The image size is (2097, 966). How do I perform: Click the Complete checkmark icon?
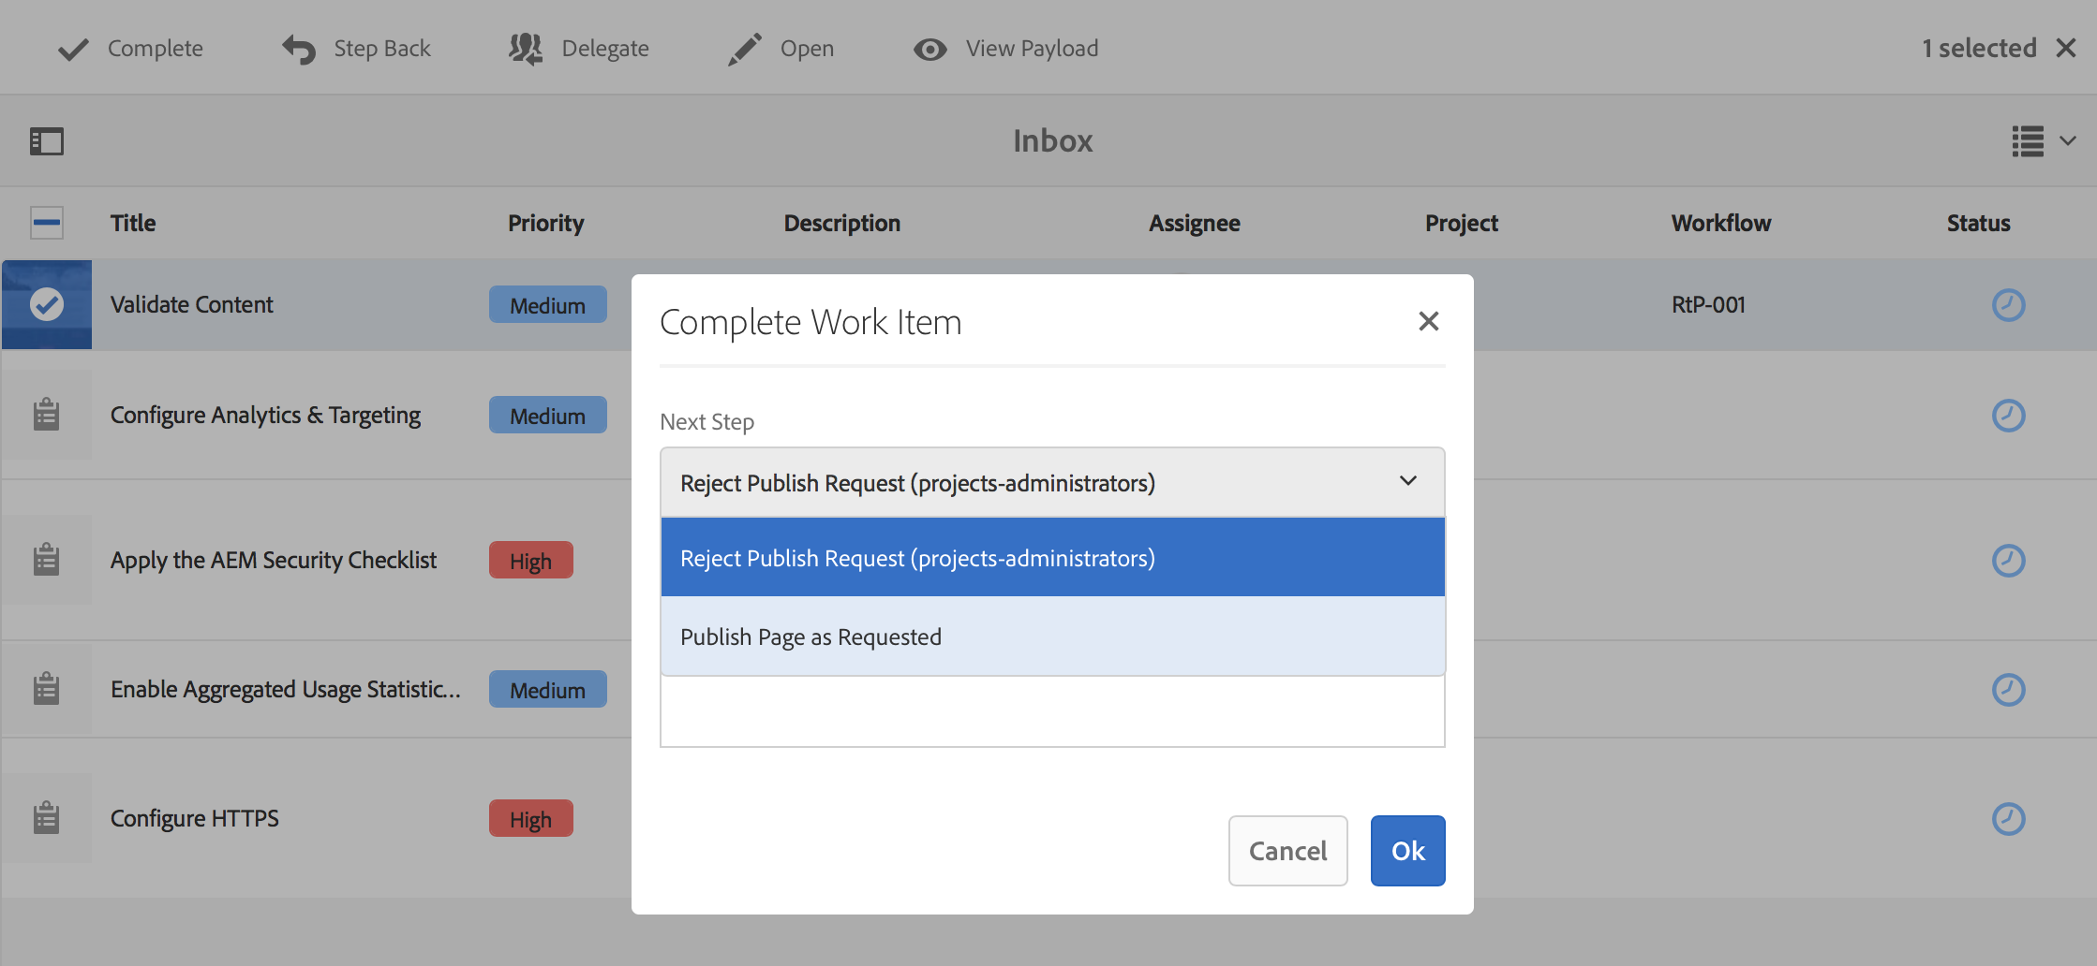(x=73, y=49)
